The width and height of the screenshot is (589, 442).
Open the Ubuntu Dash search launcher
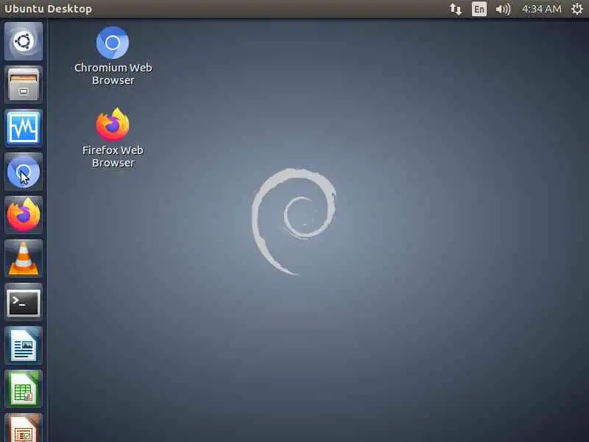pyautogui.click(x=24, y=41)
